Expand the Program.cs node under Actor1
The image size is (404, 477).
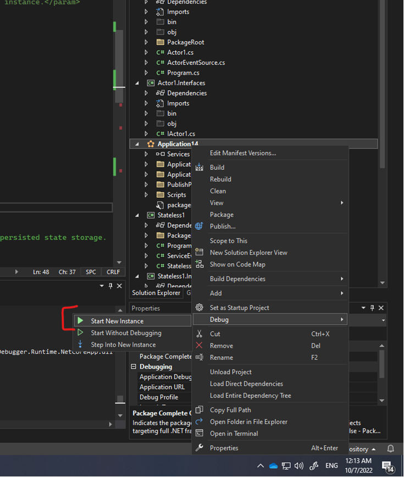point(146,73)
